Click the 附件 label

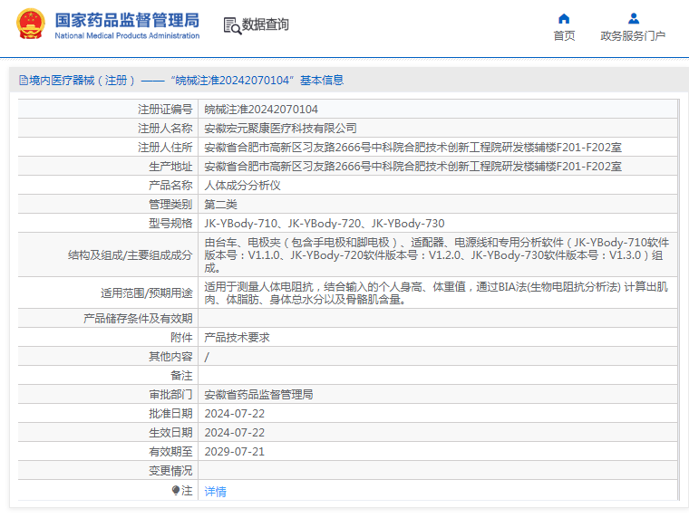(x=181, y=338)
